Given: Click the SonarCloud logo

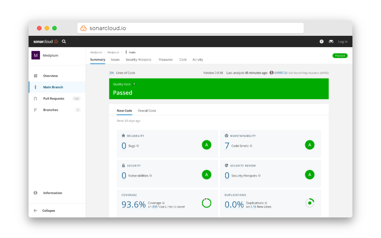Looking at the screenshot, I should pyautogui.click(x=45, y=42).
